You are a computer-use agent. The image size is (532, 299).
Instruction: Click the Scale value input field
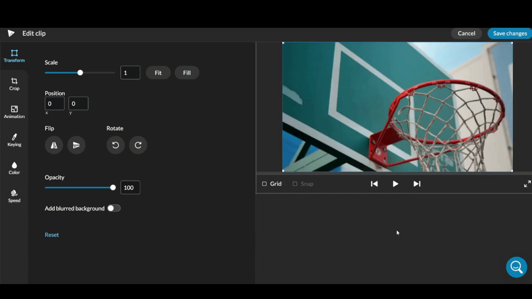130,73
